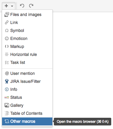Click the Task list checklist icon
Image resolution: width=113 pixels, height=129 pixels.
click(7, 62)
